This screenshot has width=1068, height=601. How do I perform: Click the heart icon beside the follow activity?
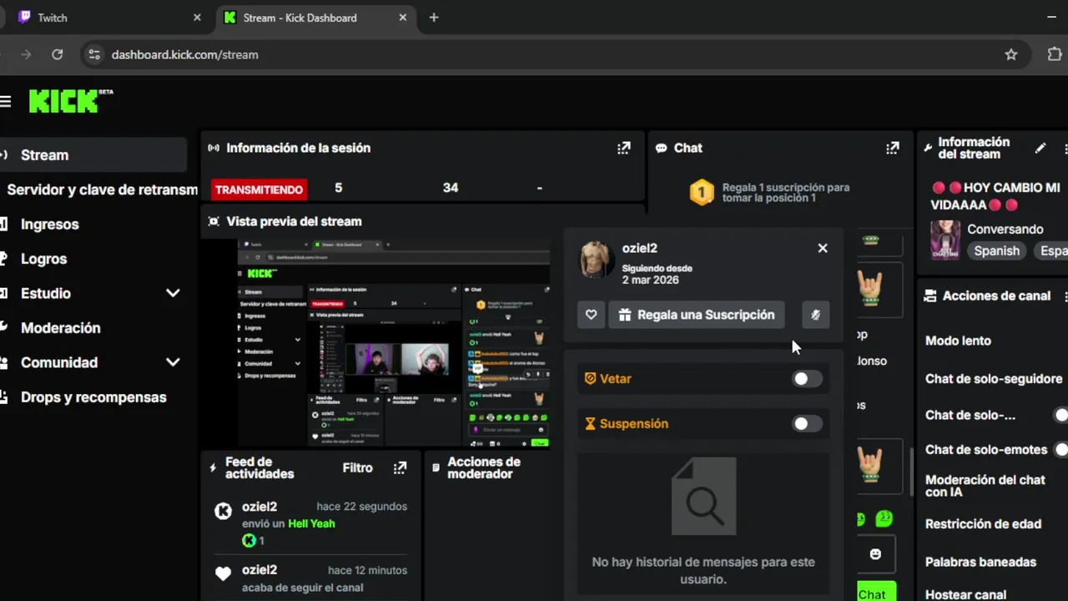[x=223, y=574]
